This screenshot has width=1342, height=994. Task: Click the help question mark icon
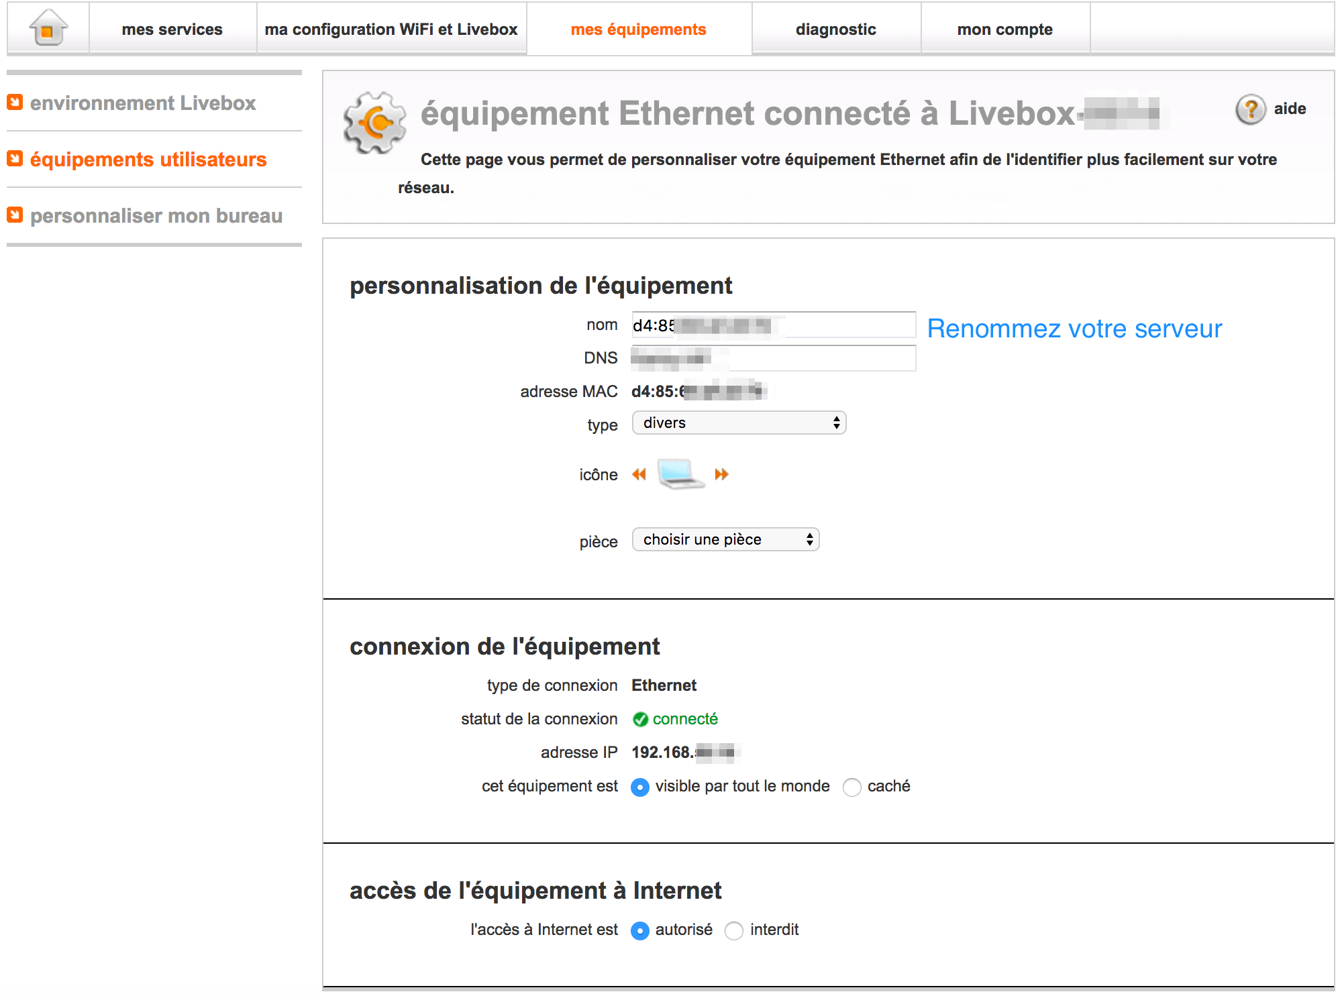(x=1250, y=109)
